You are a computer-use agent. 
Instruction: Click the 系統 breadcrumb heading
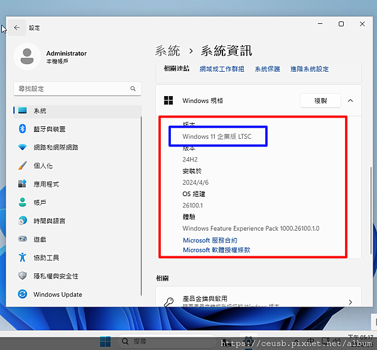pos(167,51)
